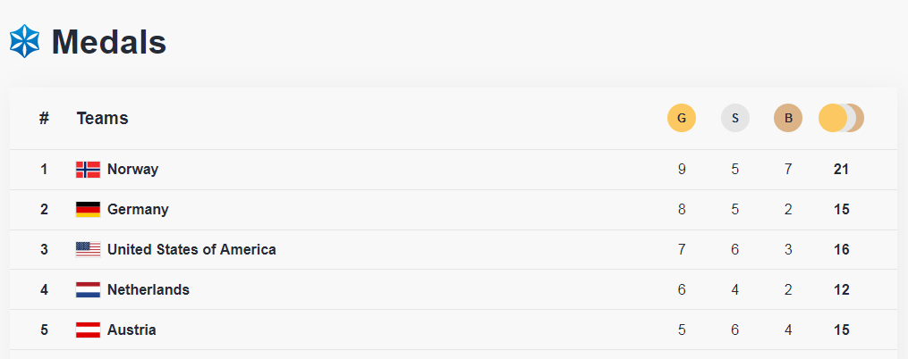Click the snowflake logo beside Medals
Screen dimensions: 908x359
[x=24, y=41]
